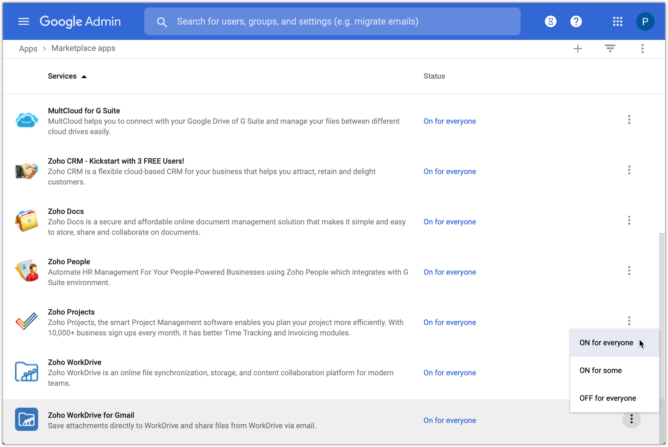Click the search users and settings field

pyautogui.click(x=332, y=21)
